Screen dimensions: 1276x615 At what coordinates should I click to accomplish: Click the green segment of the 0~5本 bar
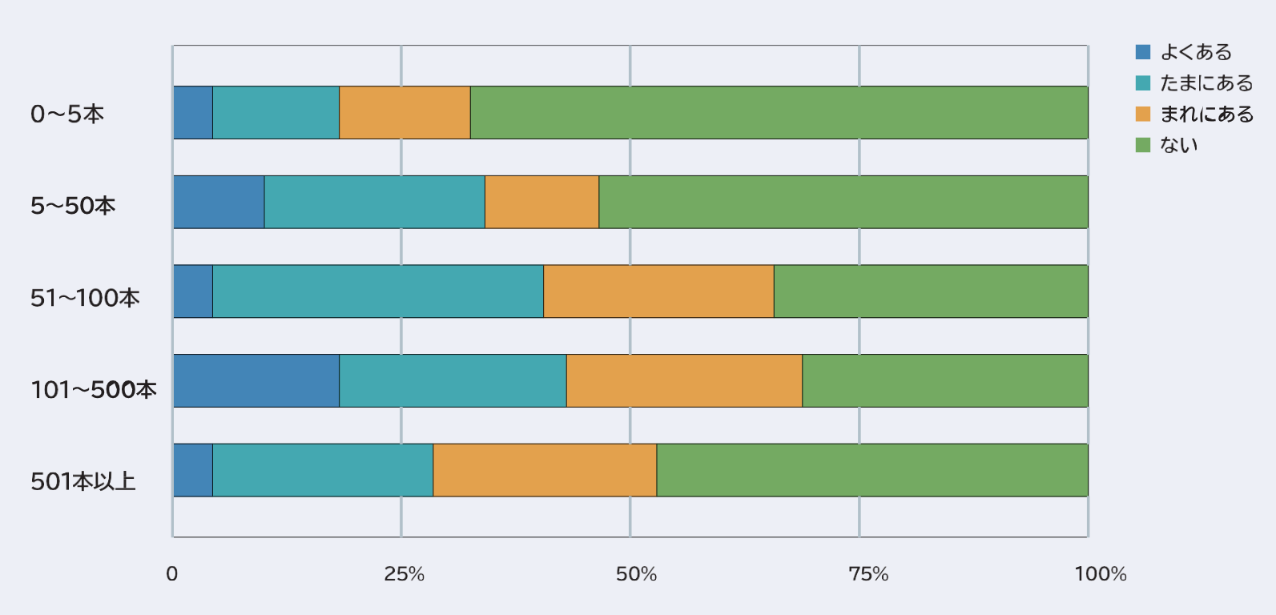779,113
